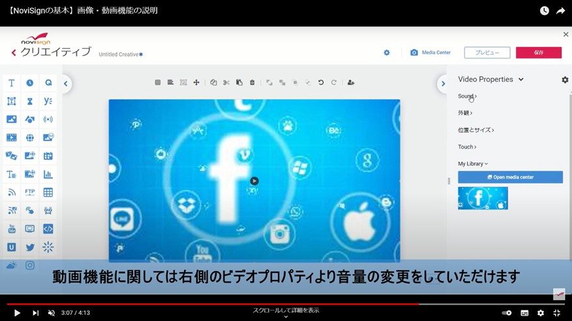Insert the Video filmstrip widget
This screenshot has width=572, height=321.
(x=11, y=137)
